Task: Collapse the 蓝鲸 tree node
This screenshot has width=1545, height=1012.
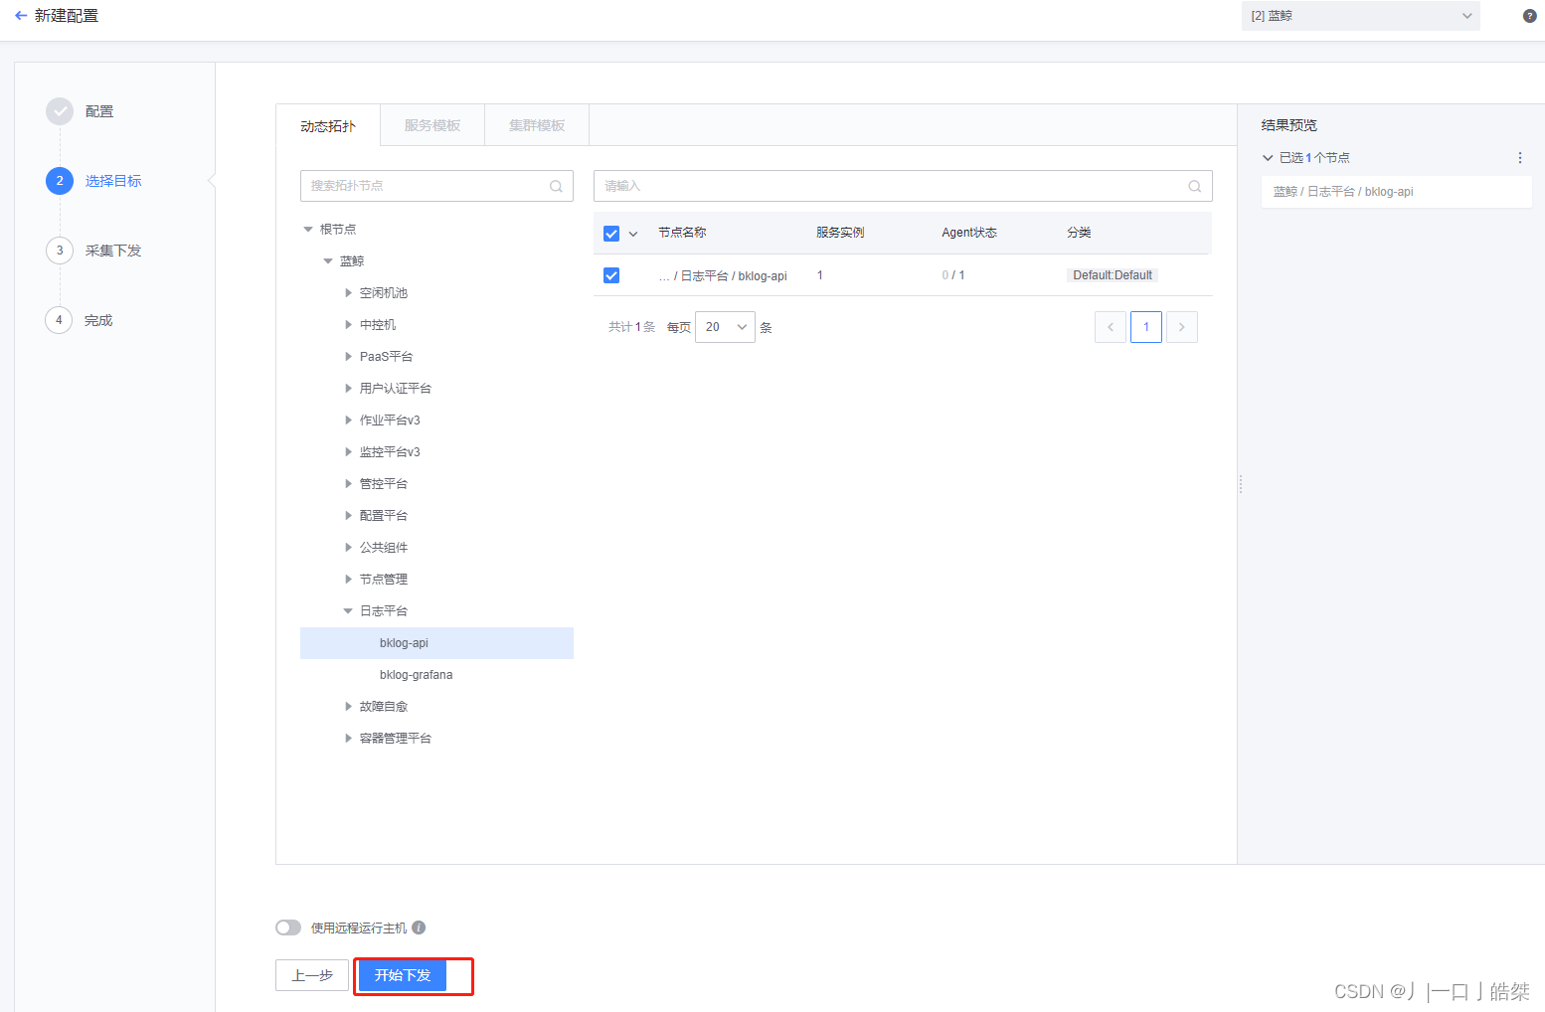Action: (328, 261)
